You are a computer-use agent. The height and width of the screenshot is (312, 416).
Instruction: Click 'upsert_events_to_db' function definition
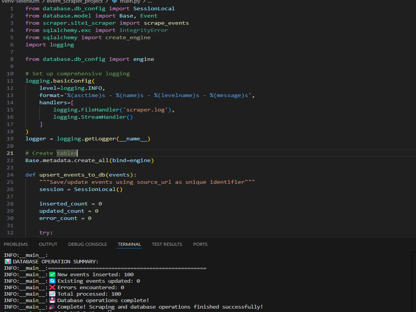72,175
